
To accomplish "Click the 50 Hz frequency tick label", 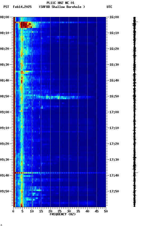I will [106, 211].
